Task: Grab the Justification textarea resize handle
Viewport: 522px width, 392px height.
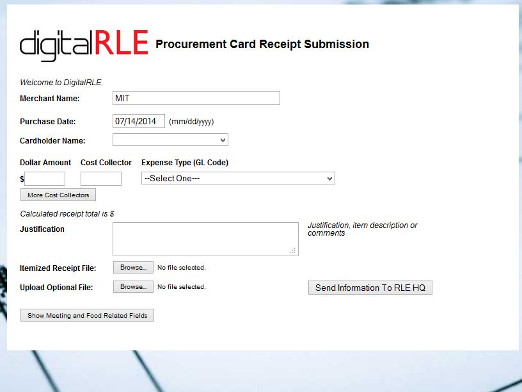Action: (x=293, y=251)
